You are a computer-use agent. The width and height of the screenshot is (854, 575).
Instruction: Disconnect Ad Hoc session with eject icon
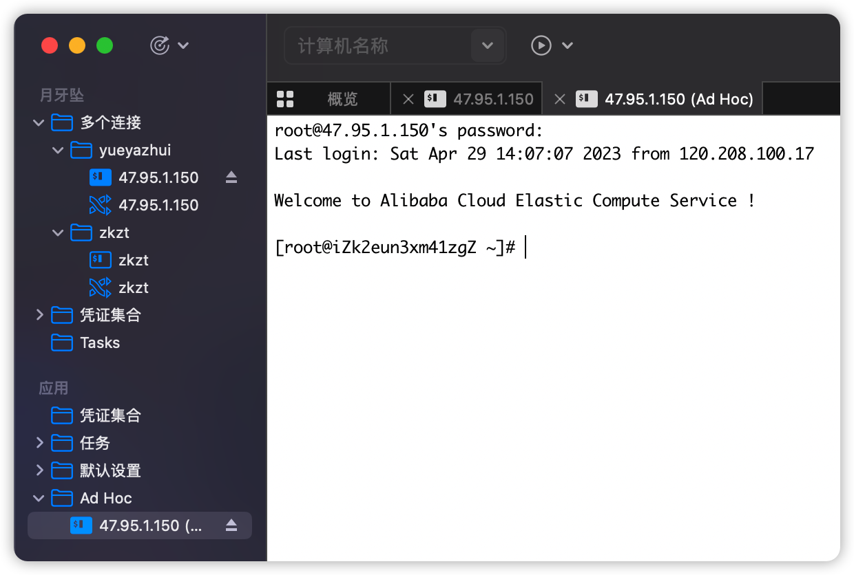pos(231,525)
